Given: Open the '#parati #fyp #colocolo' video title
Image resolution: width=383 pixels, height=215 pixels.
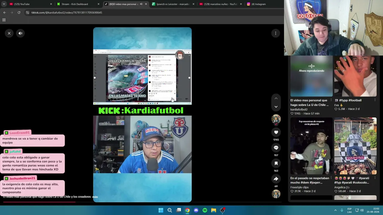Looking at the screenshot, I should tap(352, 180).
